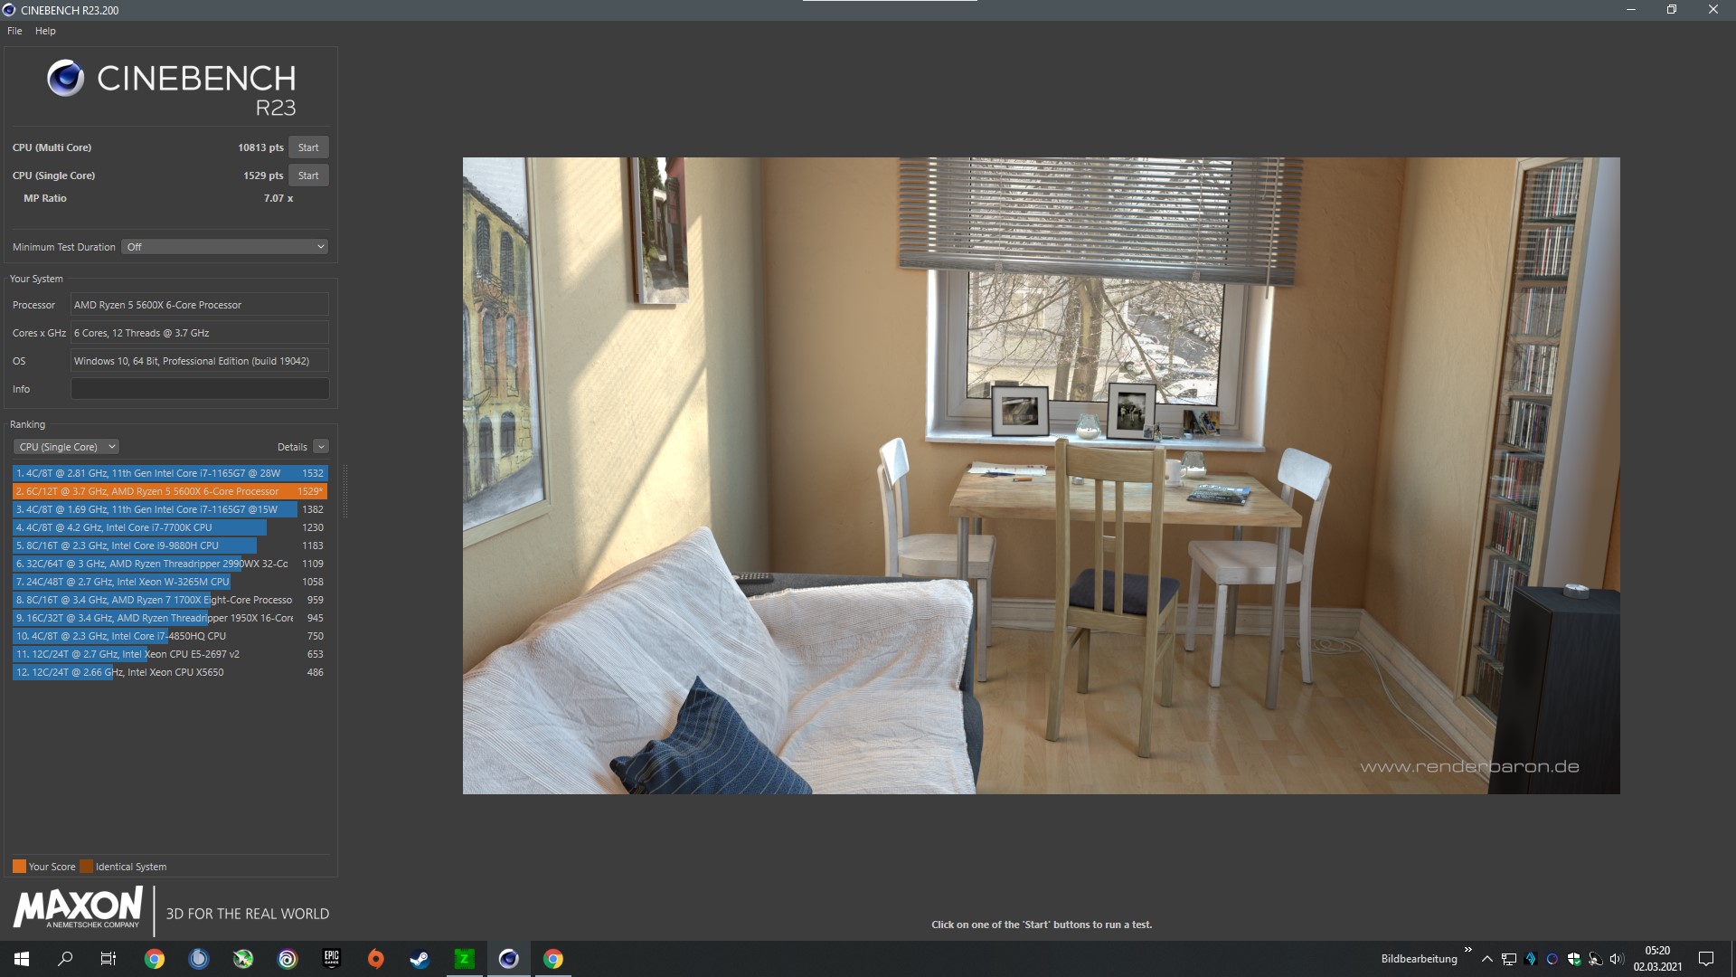Click the Ubisoft Connect taskbar icon
The height and width of the screenshot is (977, 1736).
[x=288, y=959]
